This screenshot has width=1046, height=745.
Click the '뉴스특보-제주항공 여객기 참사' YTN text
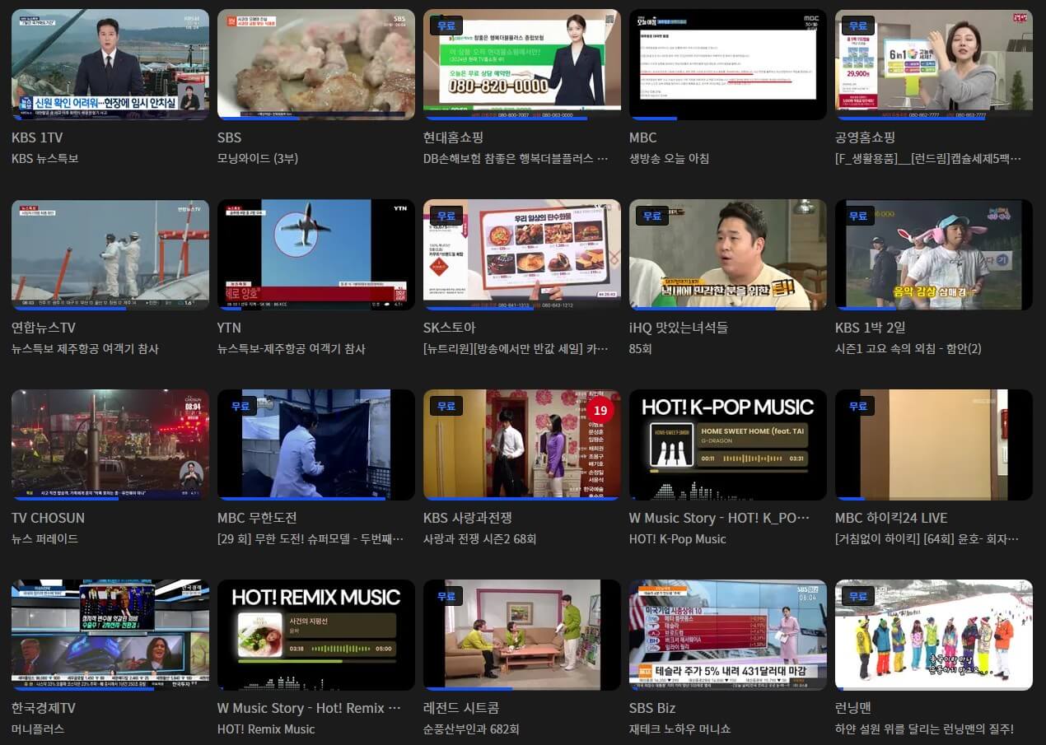(291, 348)
